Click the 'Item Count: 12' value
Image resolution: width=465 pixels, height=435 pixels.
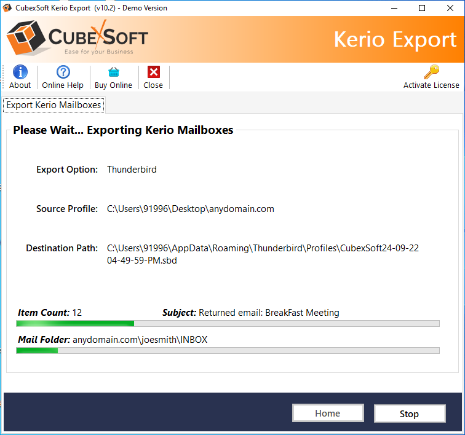(x=50, y=313)
